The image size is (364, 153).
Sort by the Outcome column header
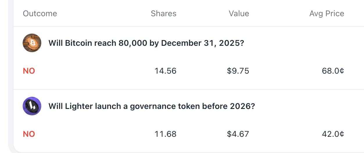(40, 14)
